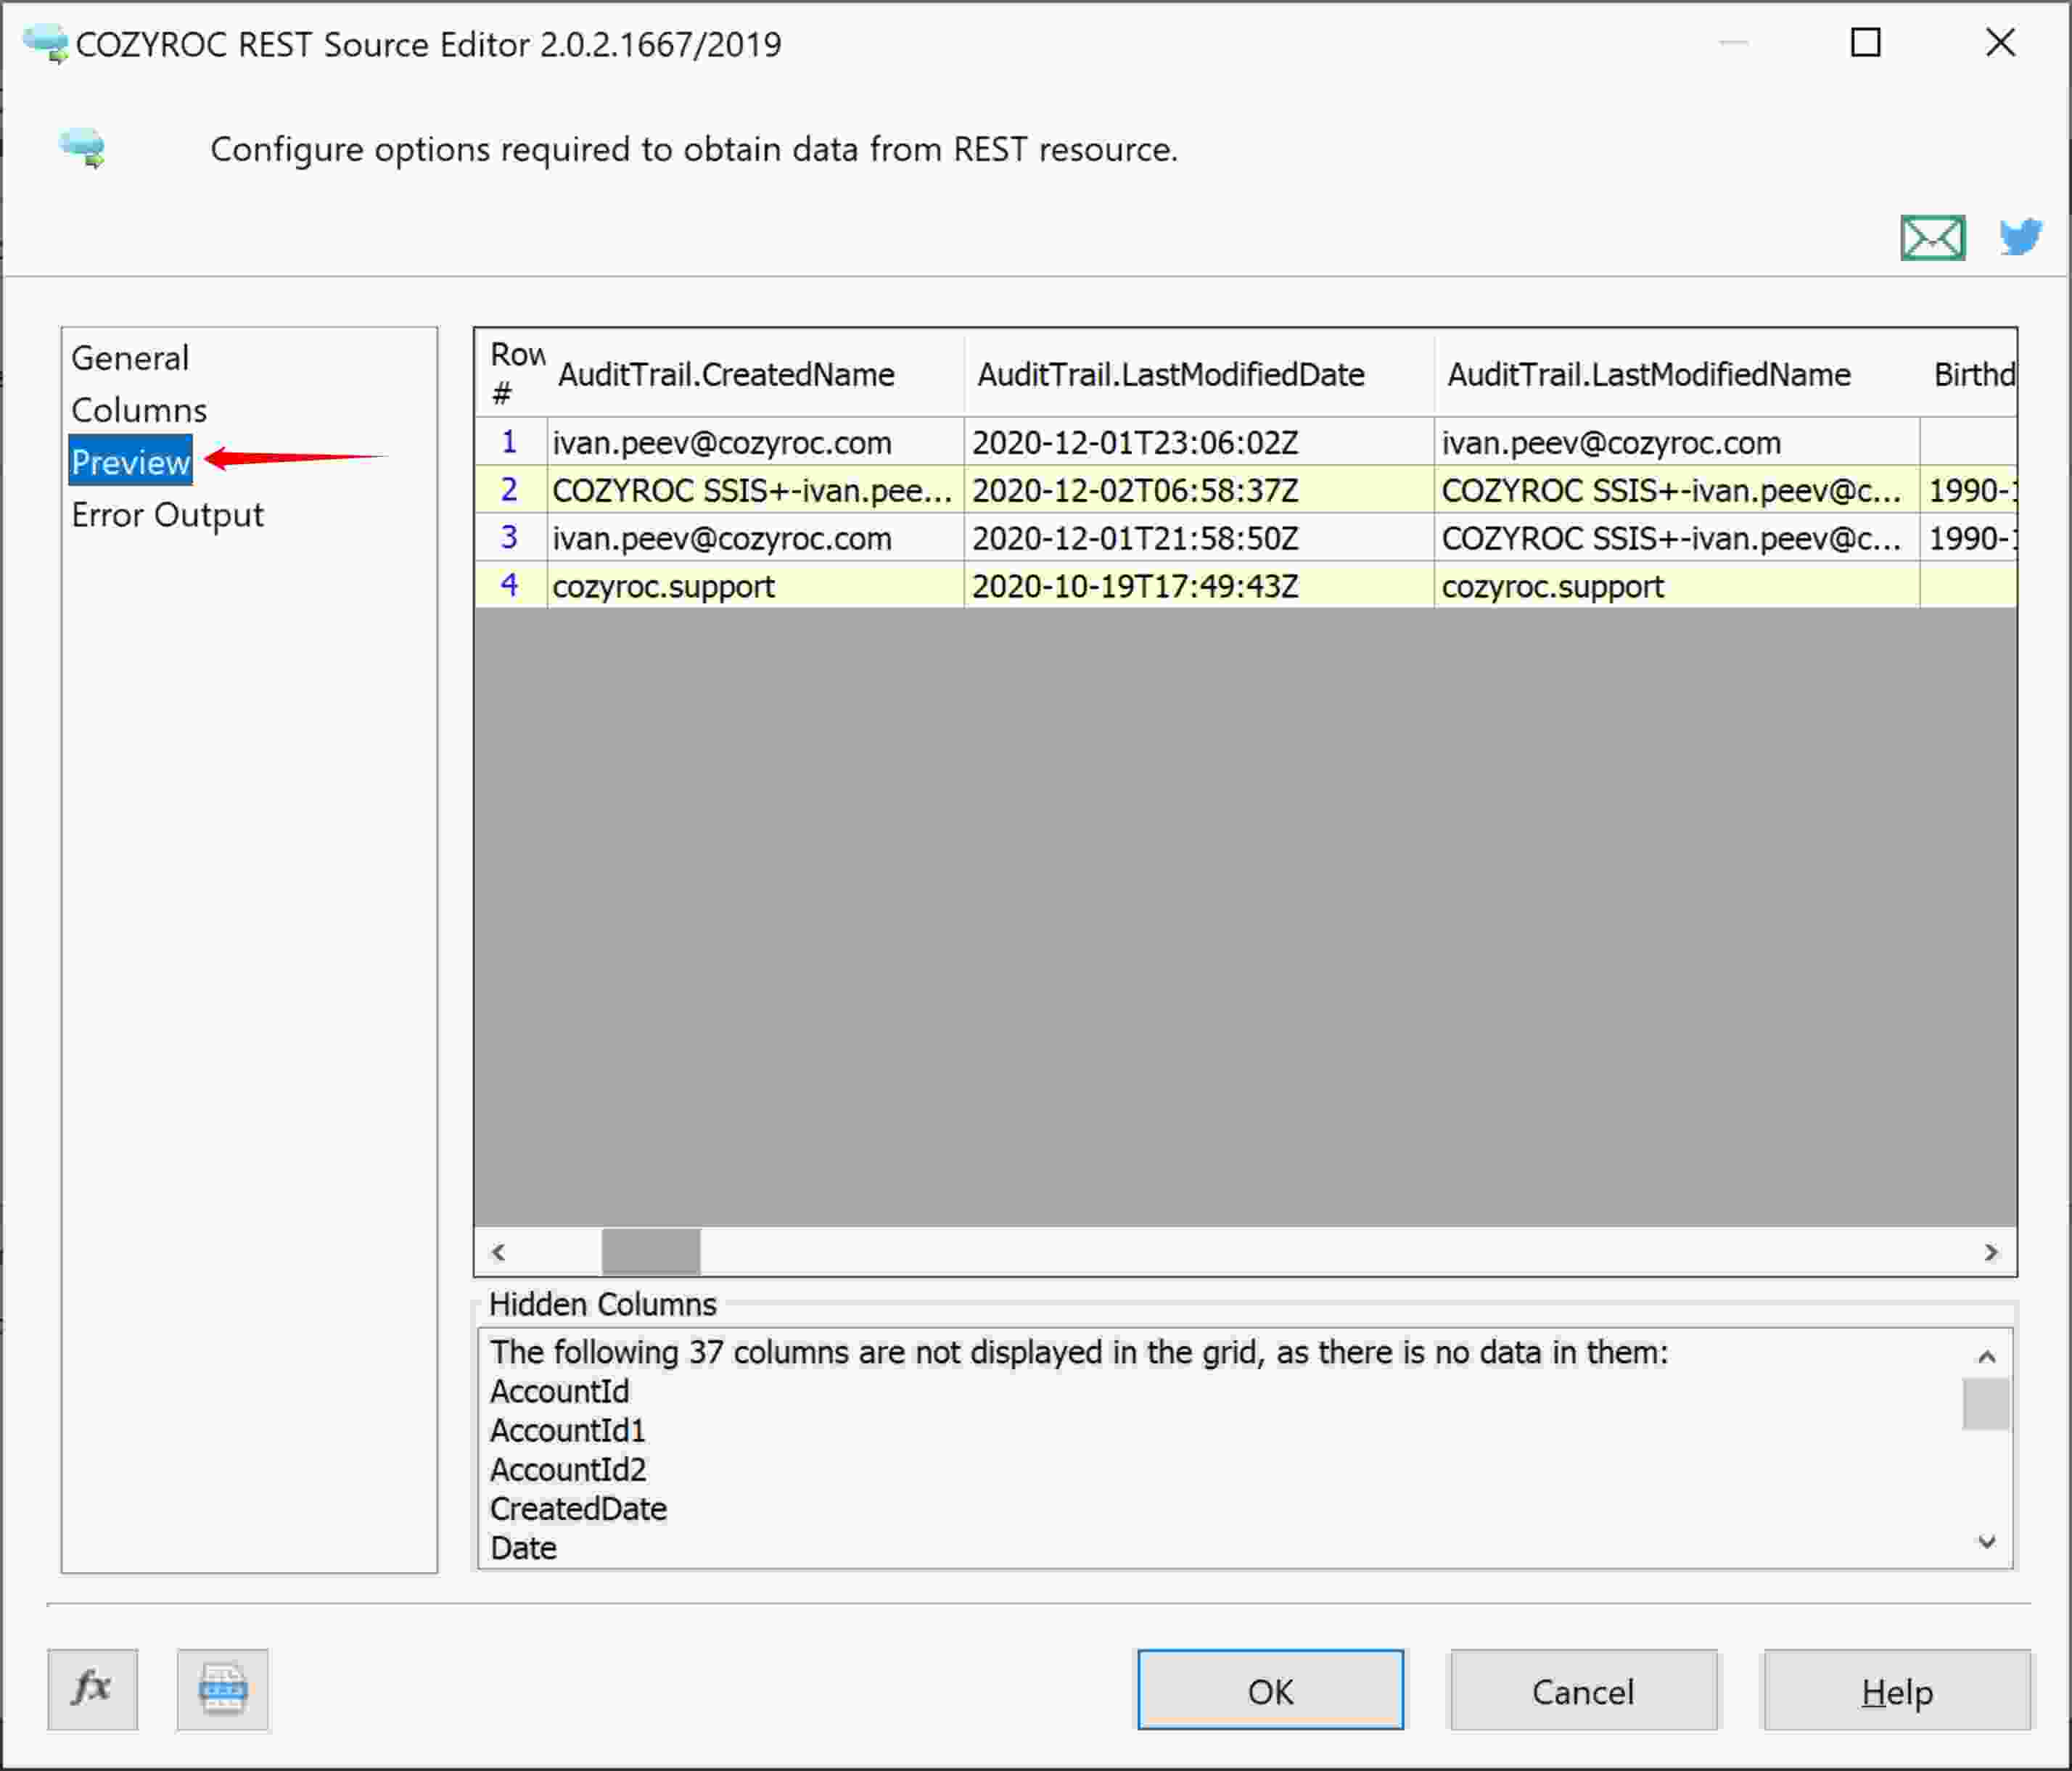2072x1771 pixels.
Task: Click AccountId2 in the Hidden Columns list
Action: tap(569, 1469)
